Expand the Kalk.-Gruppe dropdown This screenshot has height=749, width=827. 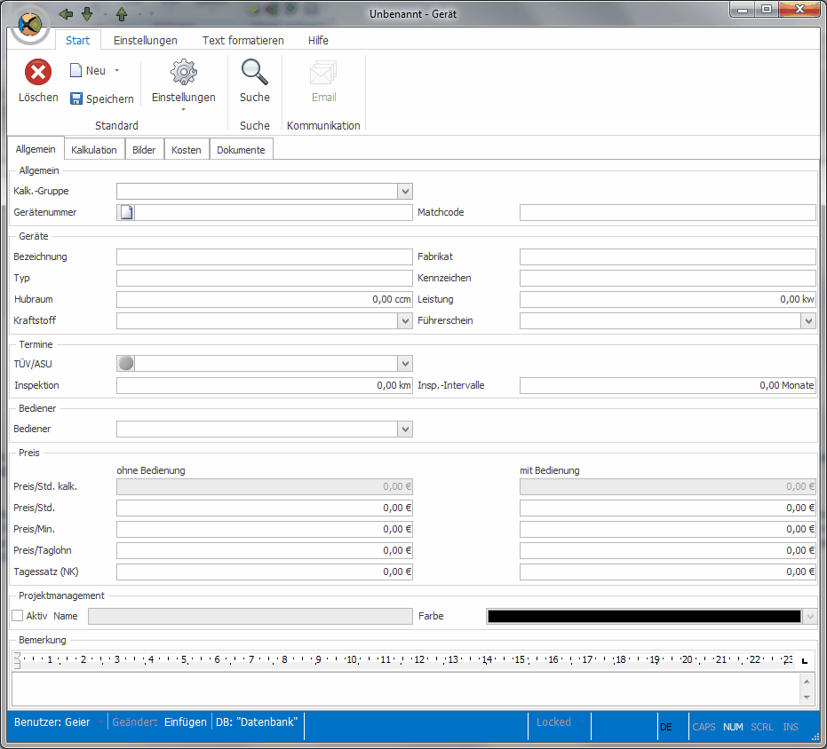(x=405, y=192)
